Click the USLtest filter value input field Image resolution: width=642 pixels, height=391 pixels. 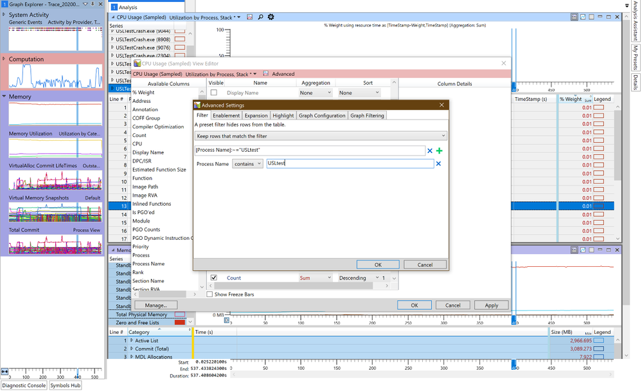(x=350, y=163)
